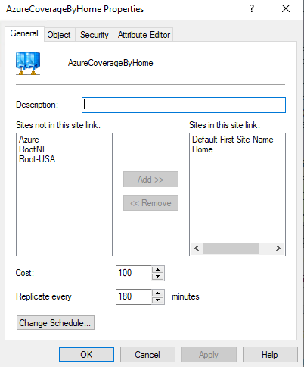Image resolution: width=304 pixels, height=367 pixels.
Task: Switch to the Attribute Editor tab
Action: [x=144, y=35]
